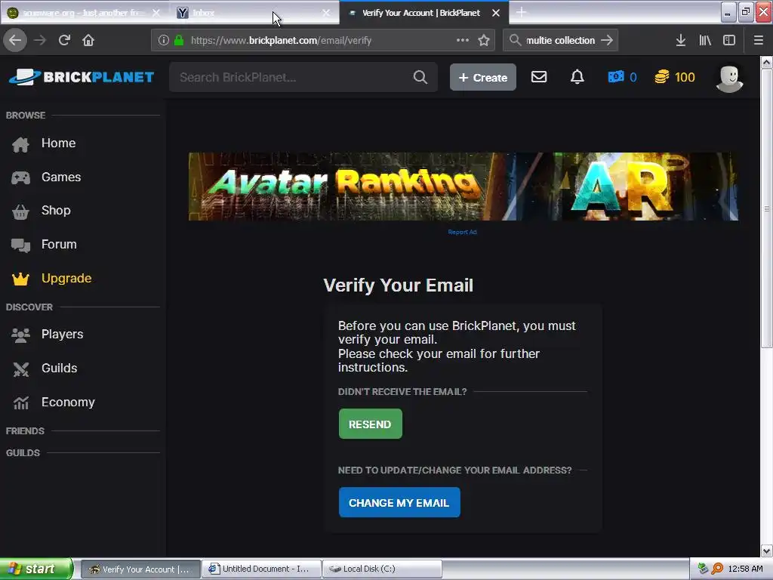Go to browser home page icon
The height and width of the screenshot is (580, 773).
coord(88,41)
